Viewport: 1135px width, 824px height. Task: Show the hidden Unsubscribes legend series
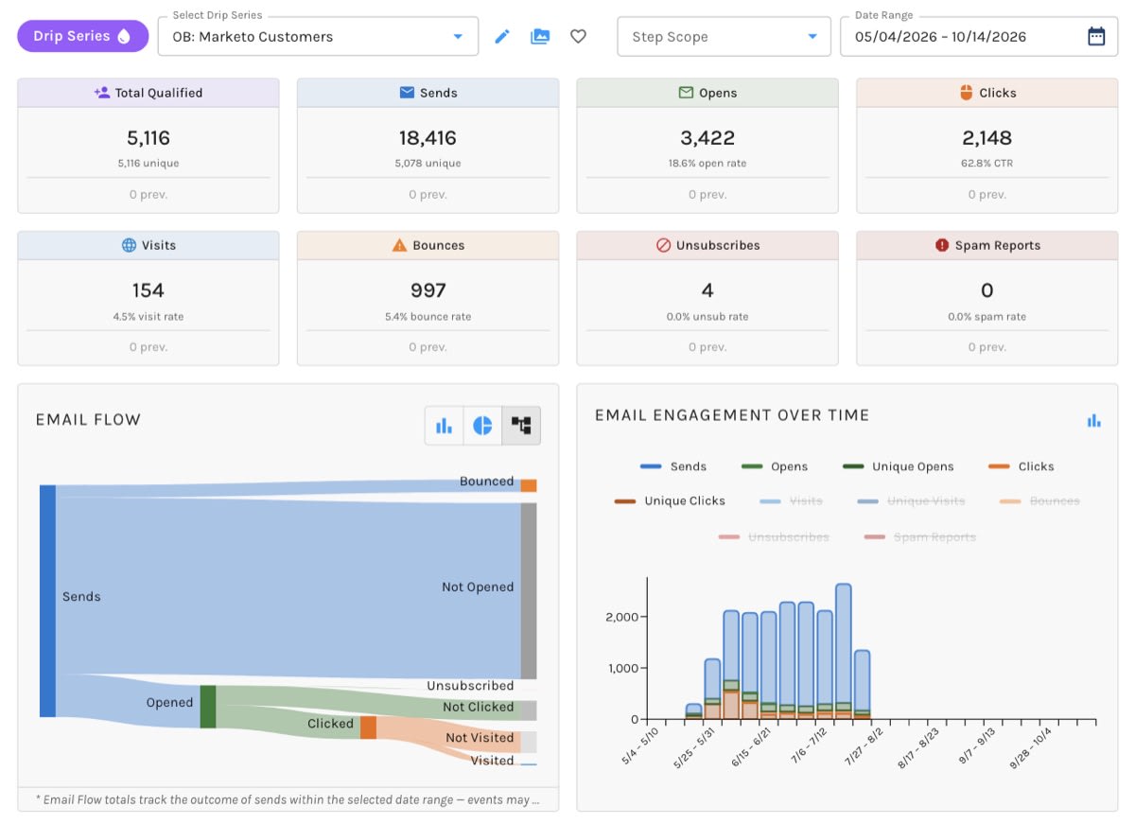pyautogui.click(x=774, y=537)
